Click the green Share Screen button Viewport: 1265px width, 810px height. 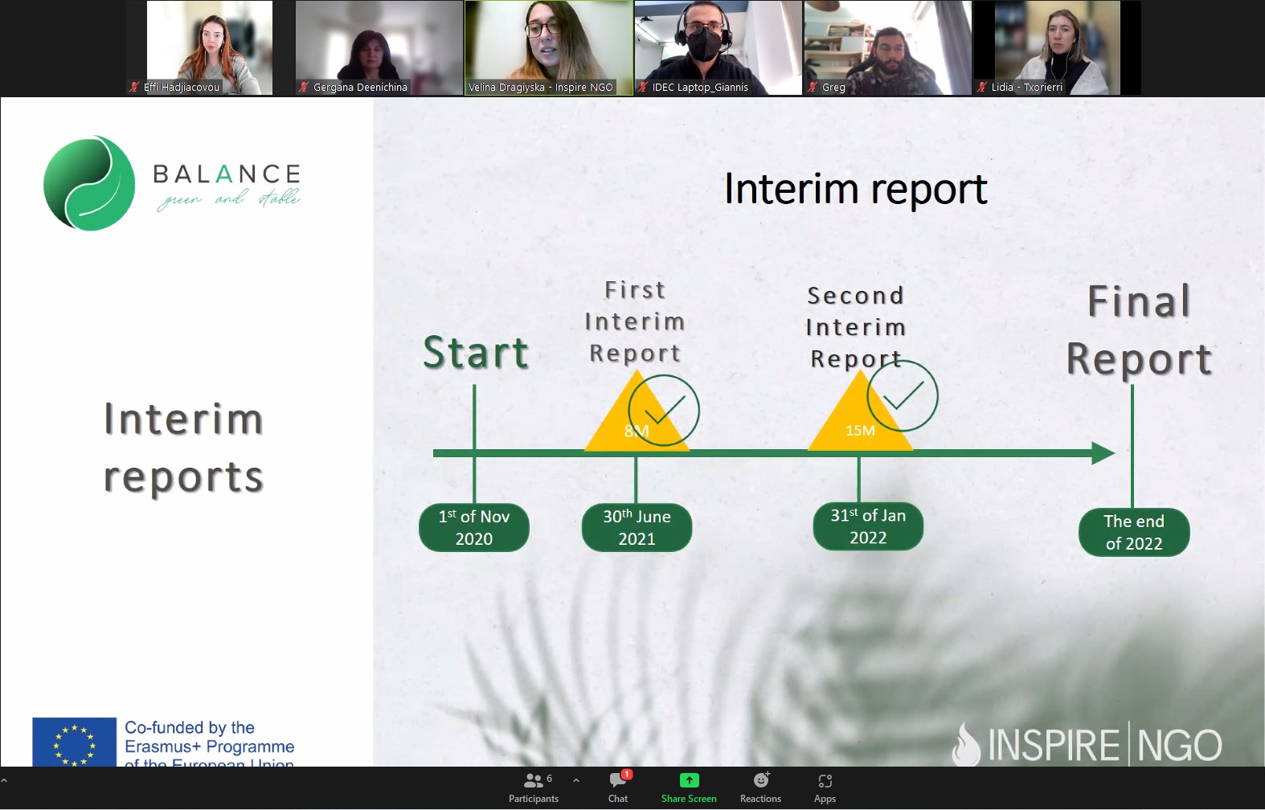pos(689,787)
